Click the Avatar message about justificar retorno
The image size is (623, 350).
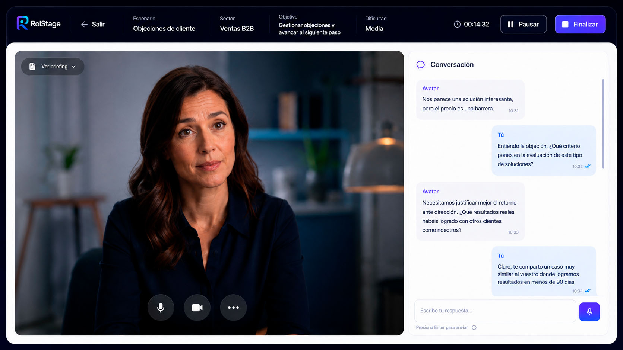click(x=470, y=212)
